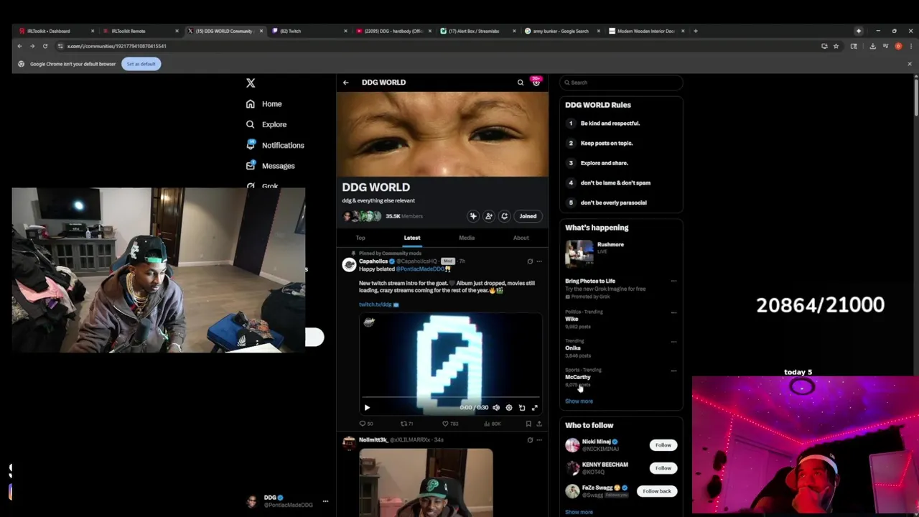Click the Search input field
Image resolution: width=919 pixels, height=517 pixels.
621,83
